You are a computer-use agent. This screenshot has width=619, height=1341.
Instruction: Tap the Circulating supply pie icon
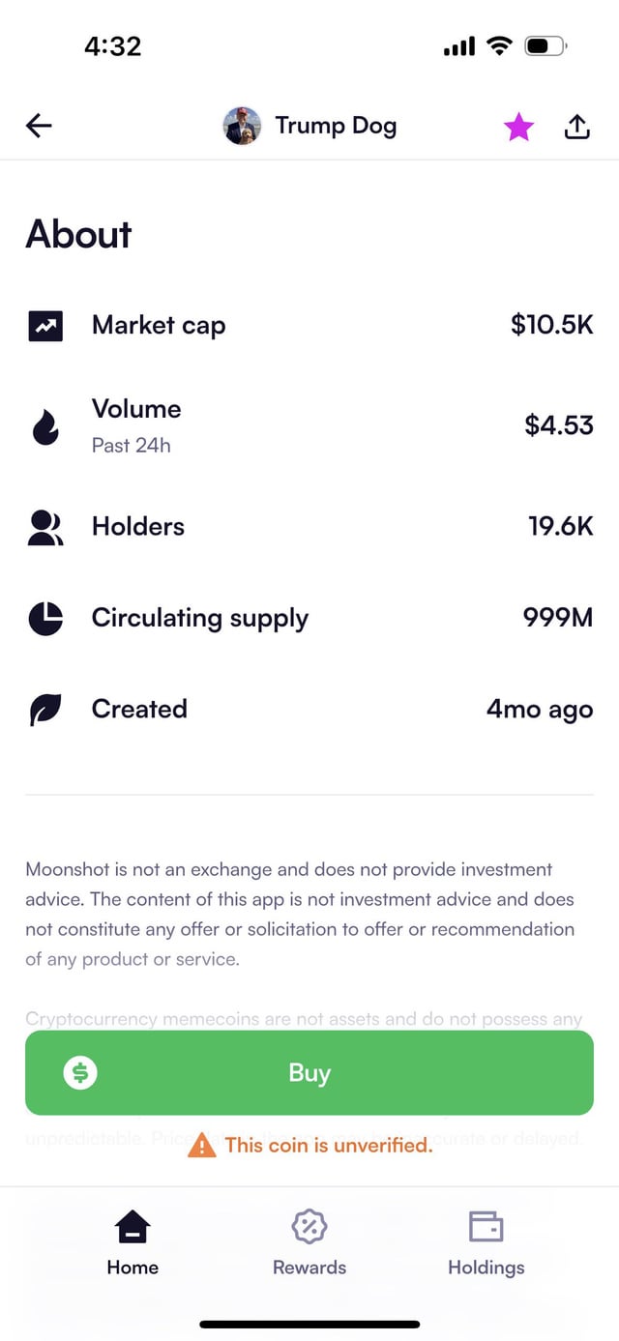coord(45,619)
